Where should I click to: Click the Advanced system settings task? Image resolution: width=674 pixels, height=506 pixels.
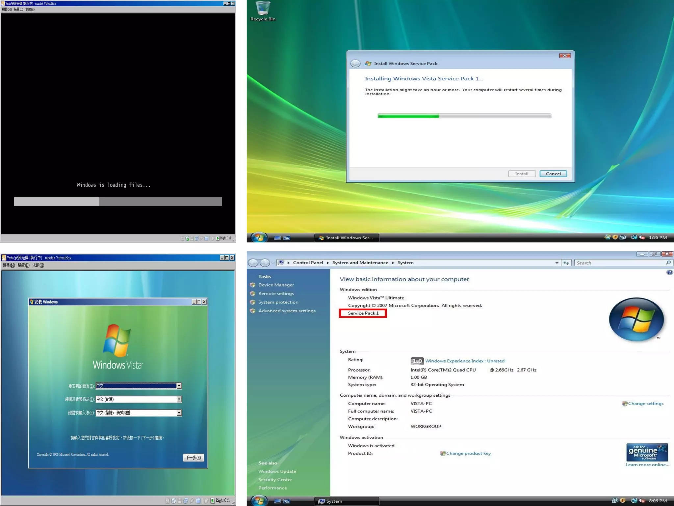coord(287,311)
